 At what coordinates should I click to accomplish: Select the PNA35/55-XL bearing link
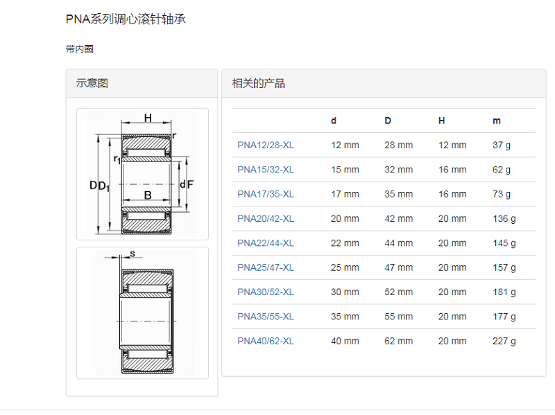click(265, 317)
